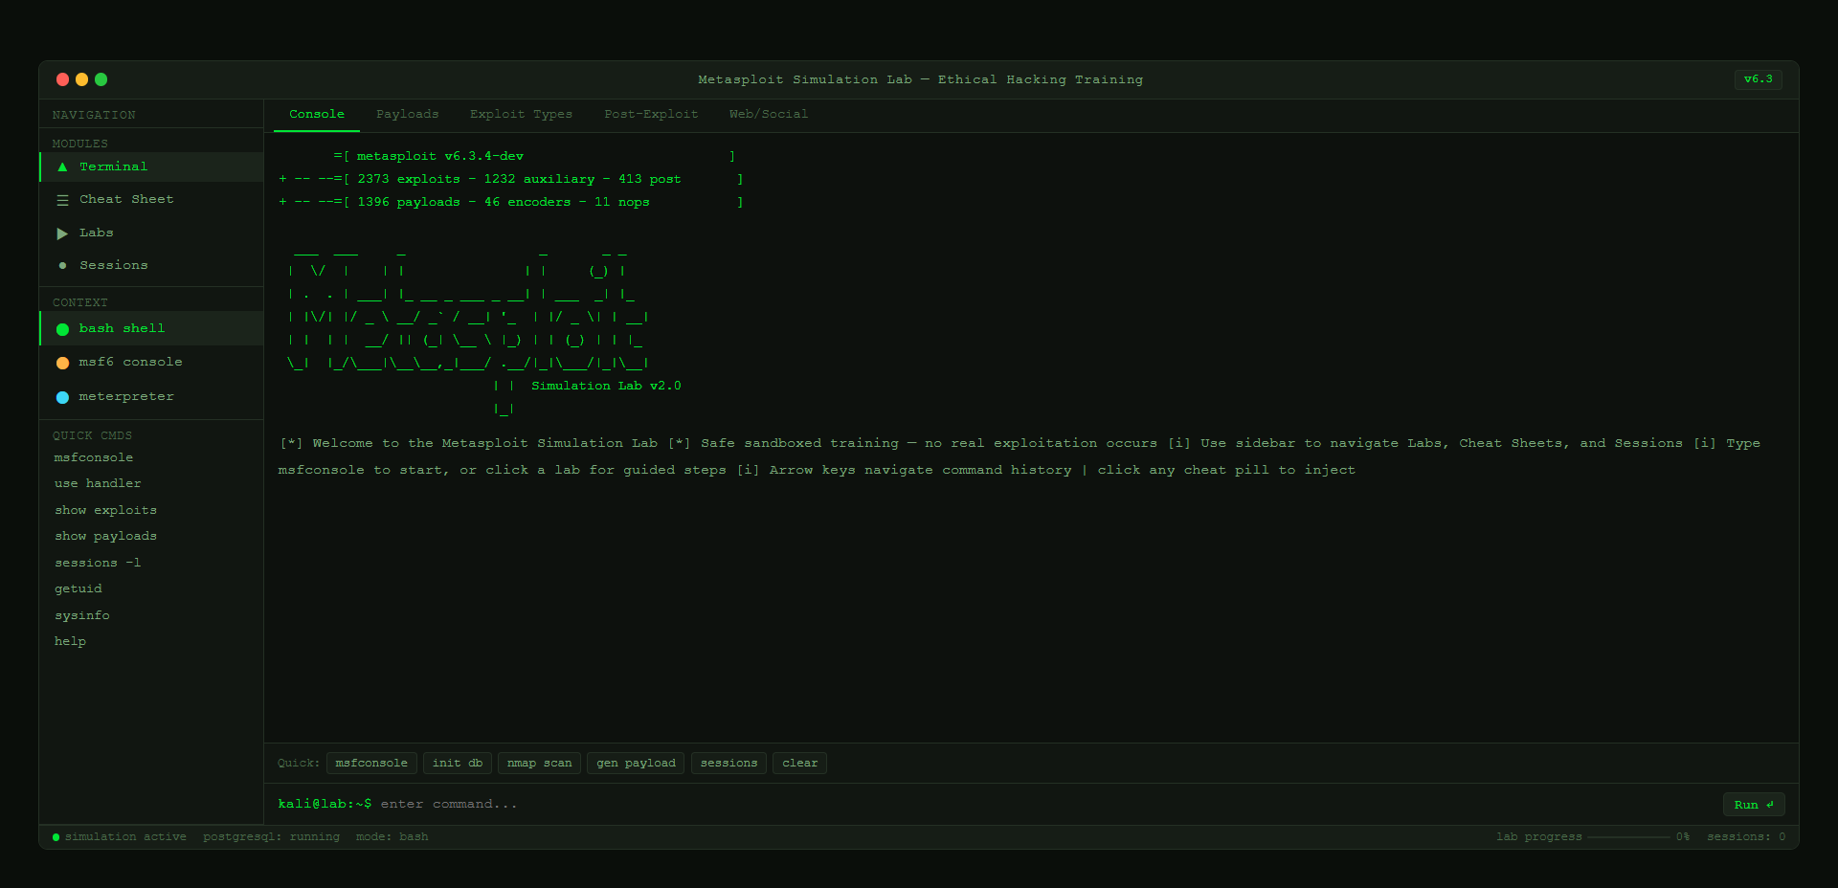The height and width of the screenshot is (888, 1838).
Task: Insert the show payloads quick command
Action: (105, 536)
